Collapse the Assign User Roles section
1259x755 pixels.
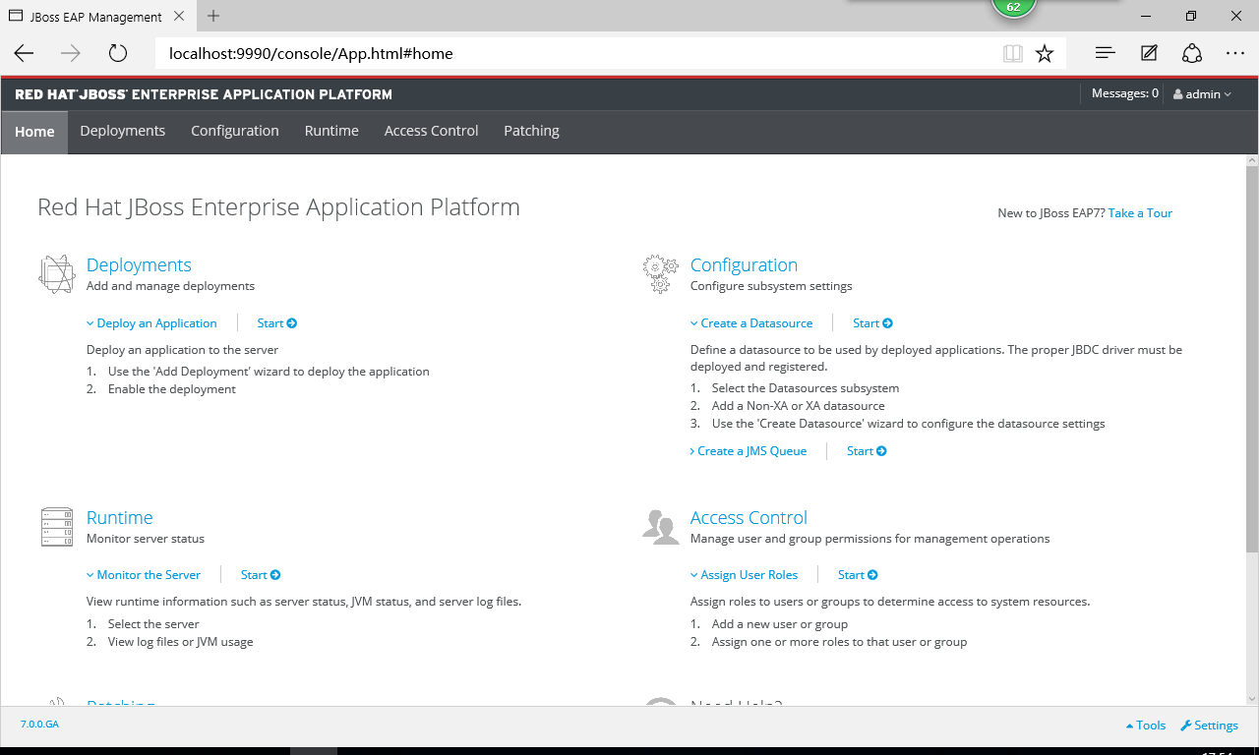click(745, 575)
